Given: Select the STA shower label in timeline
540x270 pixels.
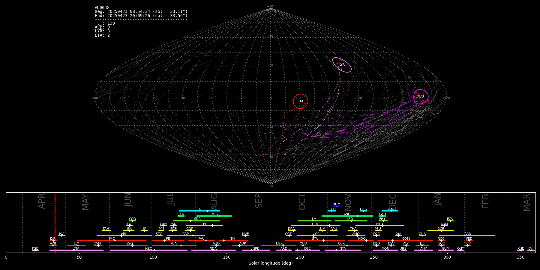Looking at the screenshot, I should point(315,239).
